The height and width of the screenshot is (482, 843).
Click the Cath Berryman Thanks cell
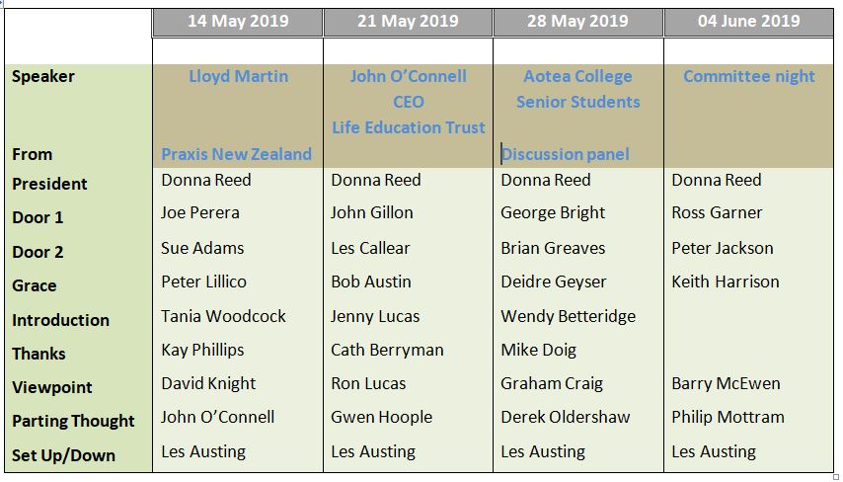387,351
